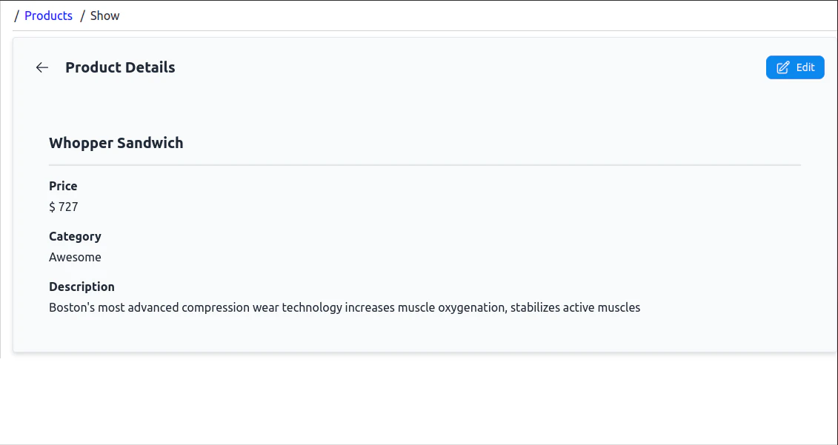Click the slash between Products and Show

[x=83, y=16]
